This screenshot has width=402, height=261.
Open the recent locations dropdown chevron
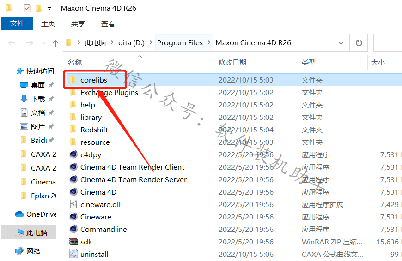pos(43,43)
